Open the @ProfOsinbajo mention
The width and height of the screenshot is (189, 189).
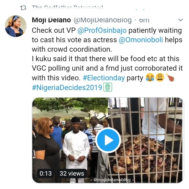pos(102,30)
